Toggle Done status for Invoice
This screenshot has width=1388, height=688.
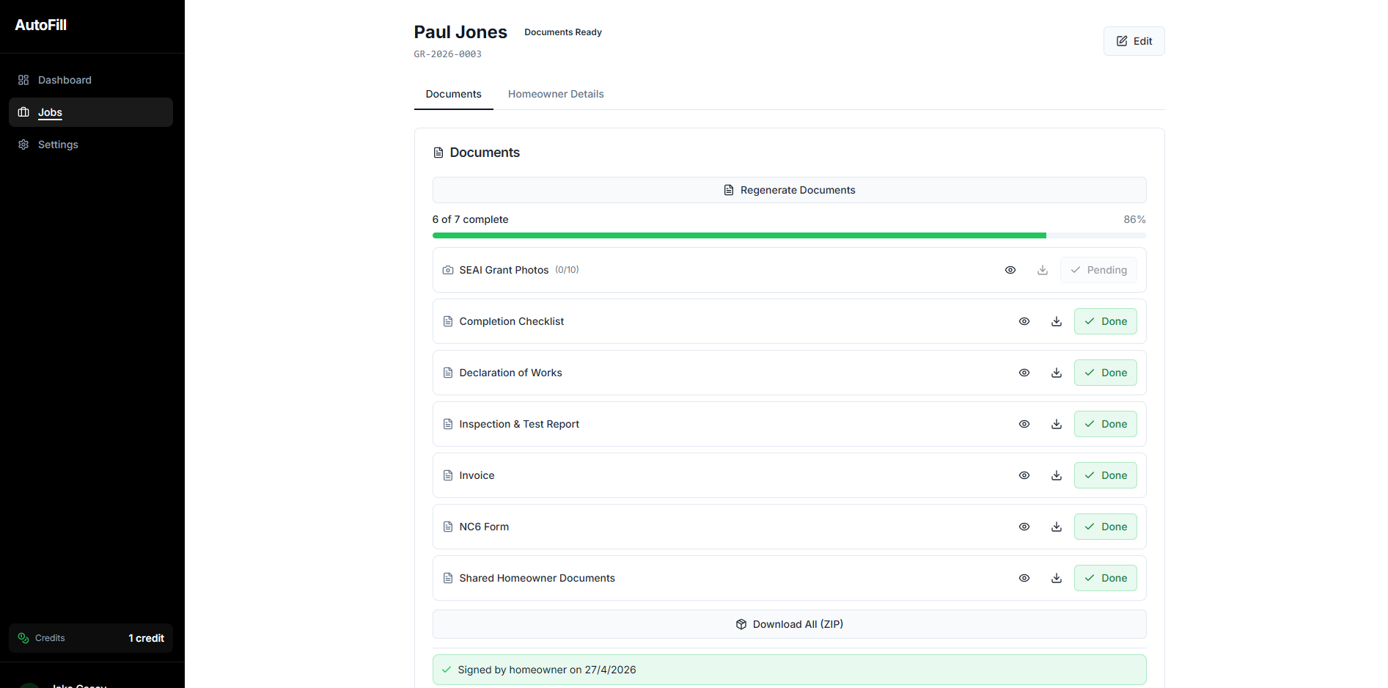[1106, 475]
